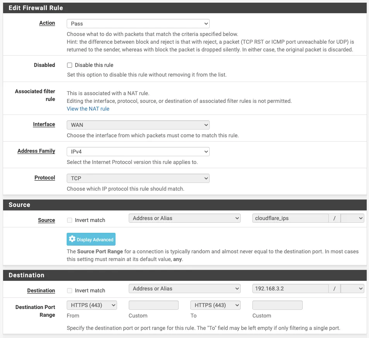Click the underlined Destination label
The width and height of the screenshot is (369, 338).
coord(41,290)
